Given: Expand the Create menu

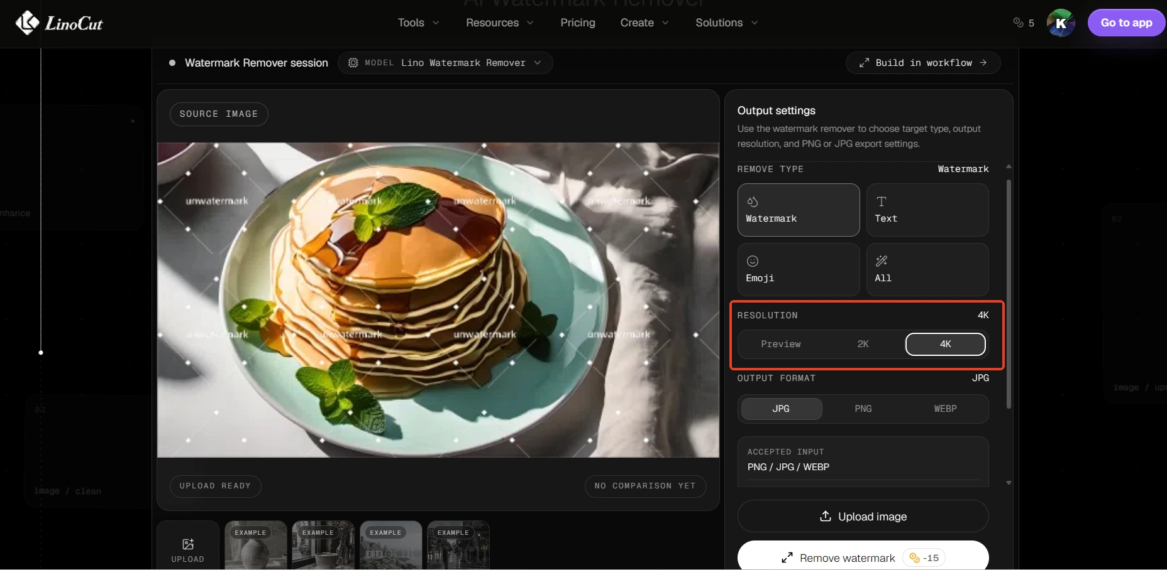Looking at the screenshot, I should 644,23.
